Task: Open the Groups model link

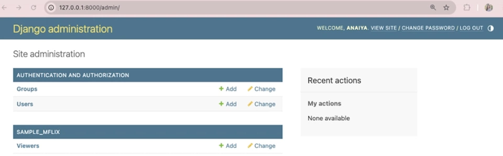Action: [27, 89]
